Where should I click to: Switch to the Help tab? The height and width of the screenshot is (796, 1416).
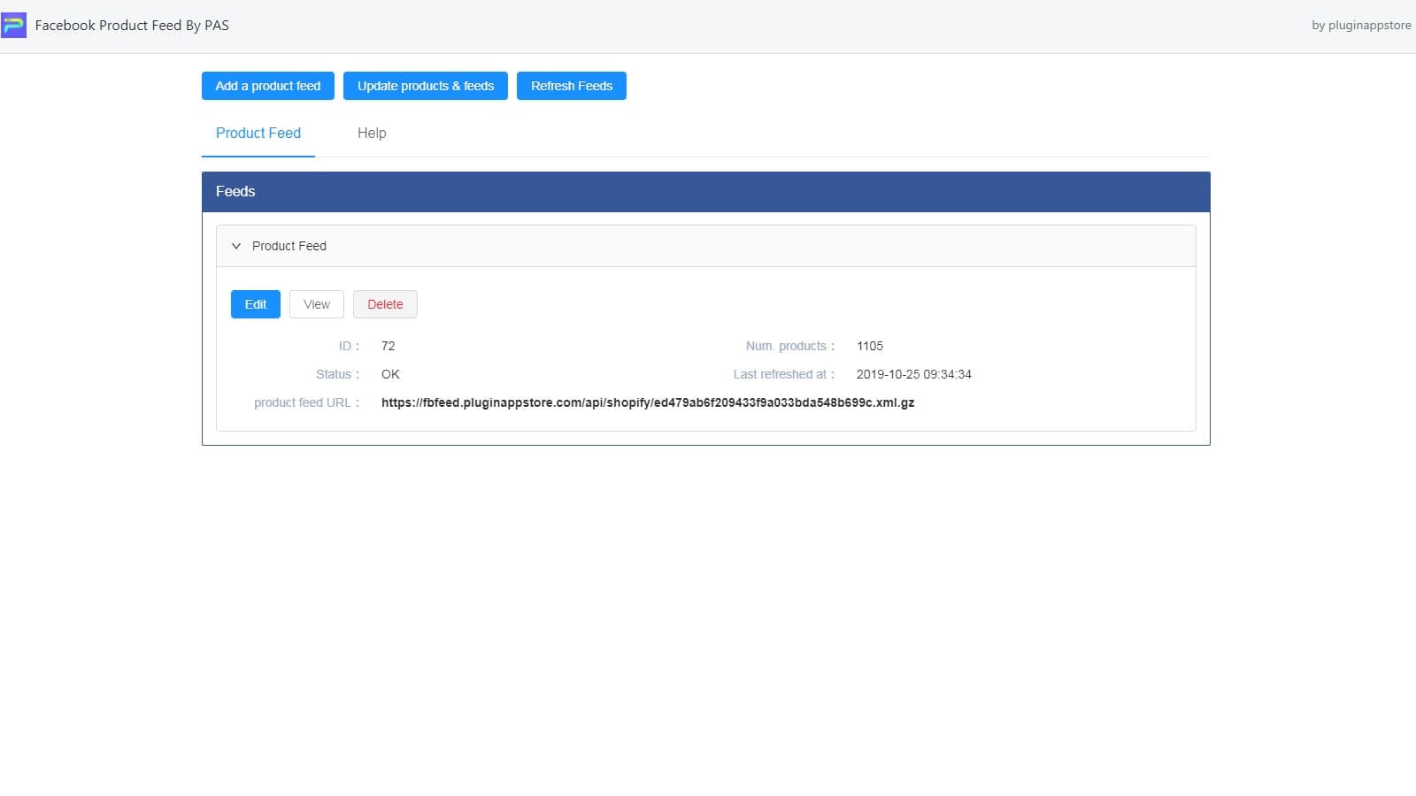371,133
